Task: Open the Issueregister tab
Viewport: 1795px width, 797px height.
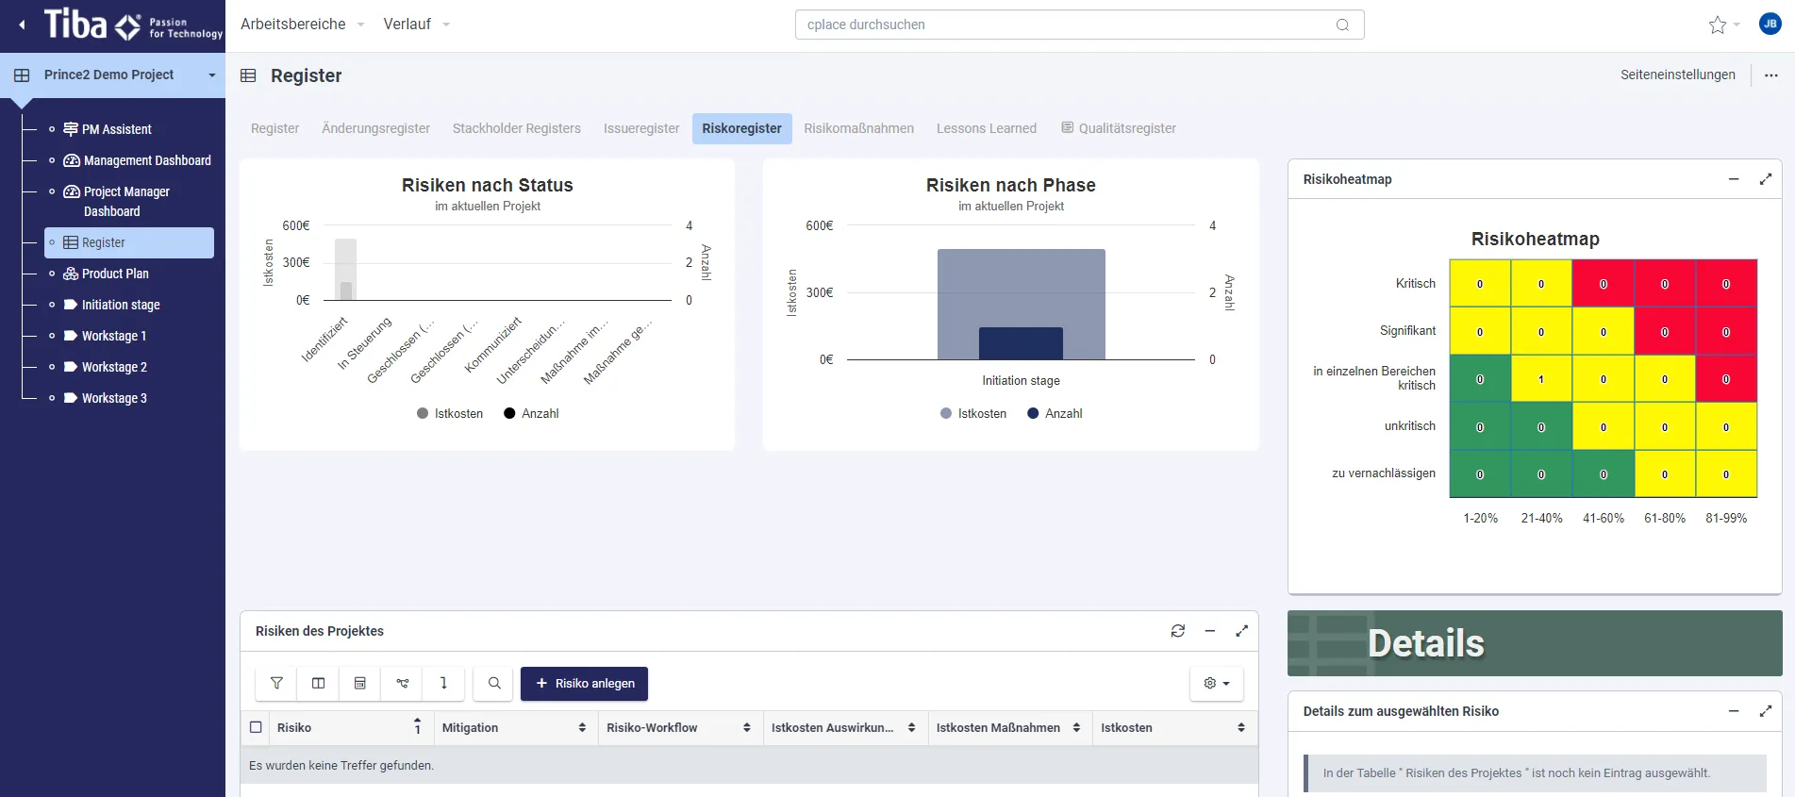Action: point(641,128)
